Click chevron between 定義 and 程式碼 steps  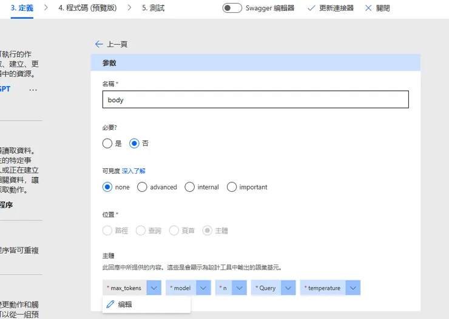click(x=46, y=8)
